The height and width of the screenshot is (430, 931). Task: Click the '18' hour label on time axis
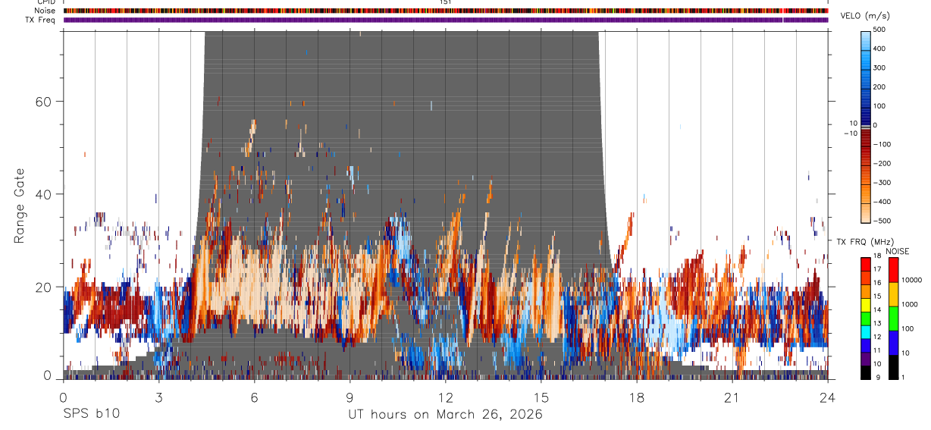tap(636, 397)
